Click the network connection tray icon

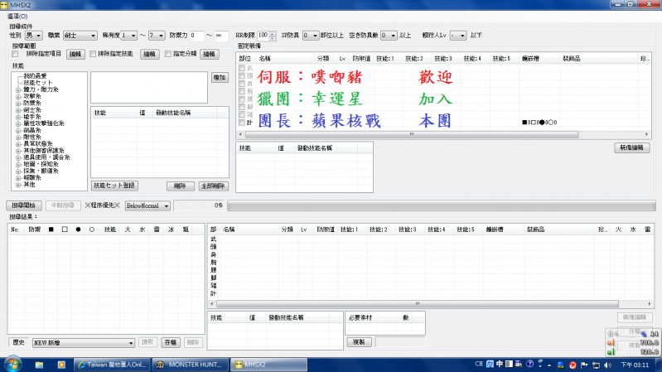pos(596,365)
